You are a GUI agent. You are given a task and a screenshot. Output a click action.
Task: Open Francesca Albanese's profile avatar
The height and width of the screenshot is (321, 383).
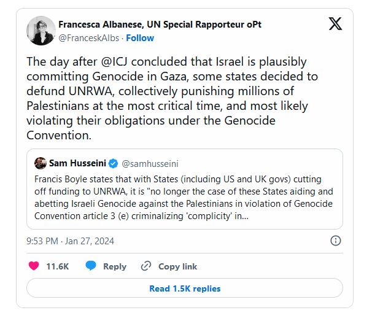(x=42, y=31)
